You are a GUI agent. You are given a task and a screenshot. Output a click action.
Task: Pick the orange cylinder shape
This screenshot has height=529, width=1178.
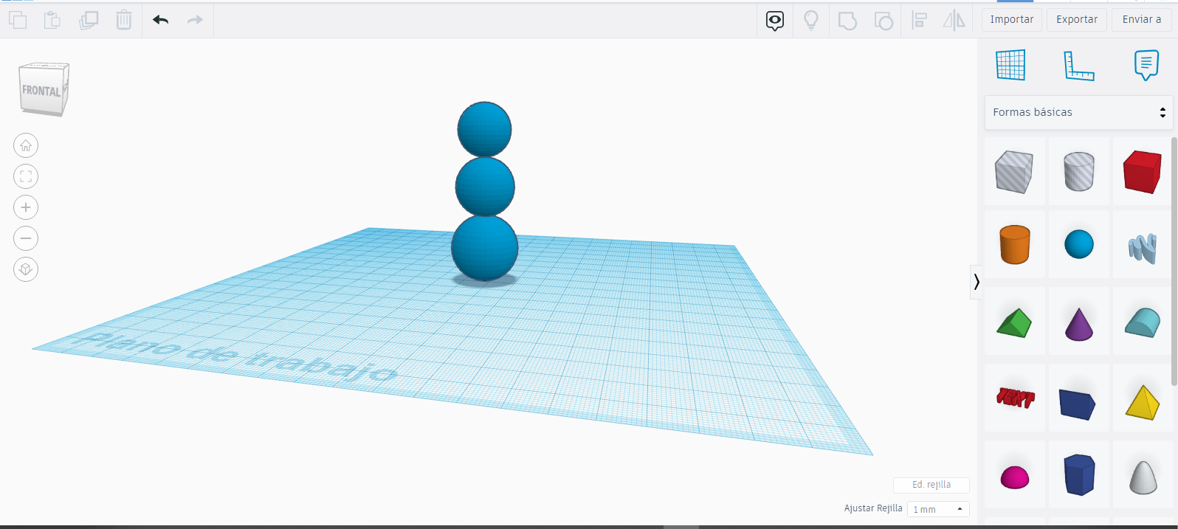1015,244
